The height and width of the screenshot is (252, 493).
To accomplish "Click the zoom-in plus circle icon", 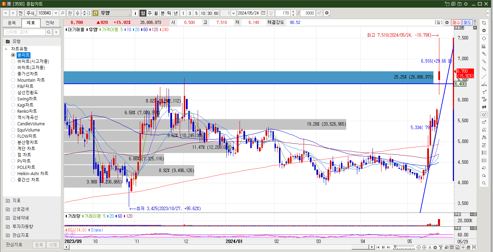I will 424,247.
